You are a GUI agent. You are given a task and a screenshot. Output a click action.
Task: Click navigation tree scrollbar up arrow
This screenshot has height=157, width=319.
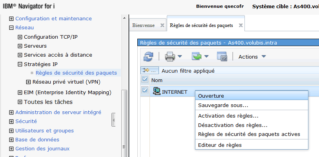[x=124, y=18]
